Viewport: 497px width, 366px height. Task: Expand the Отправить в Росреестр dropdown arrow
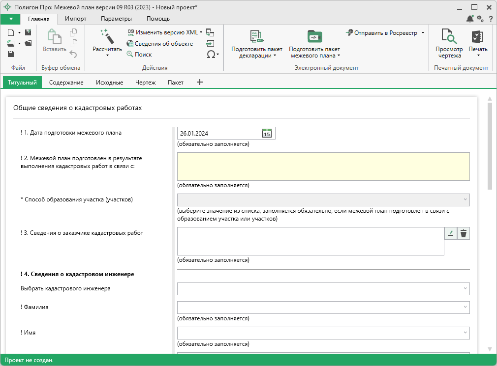pyautogui.click(x=423, y=33)
